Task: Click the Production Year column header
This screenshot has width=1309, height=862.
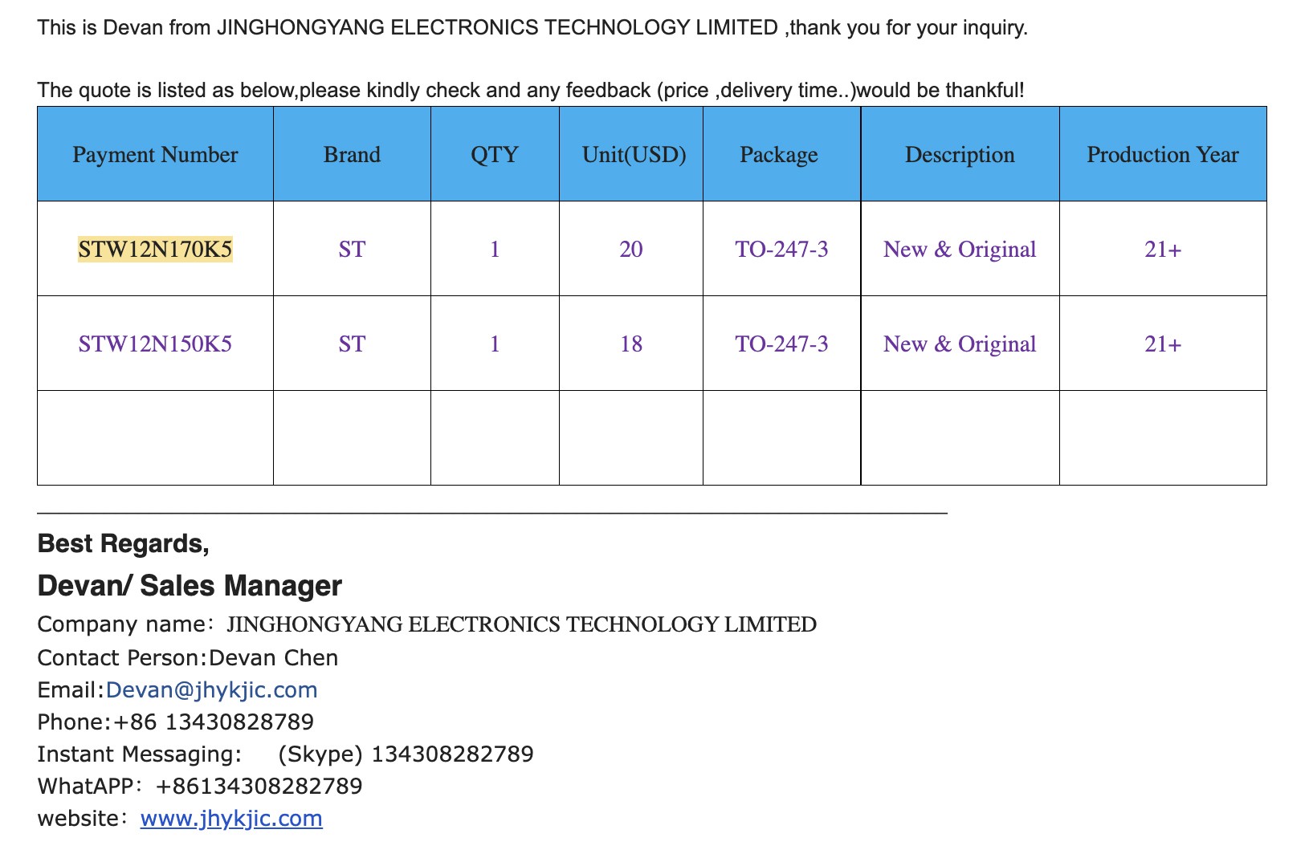Action: [1163, 154]
